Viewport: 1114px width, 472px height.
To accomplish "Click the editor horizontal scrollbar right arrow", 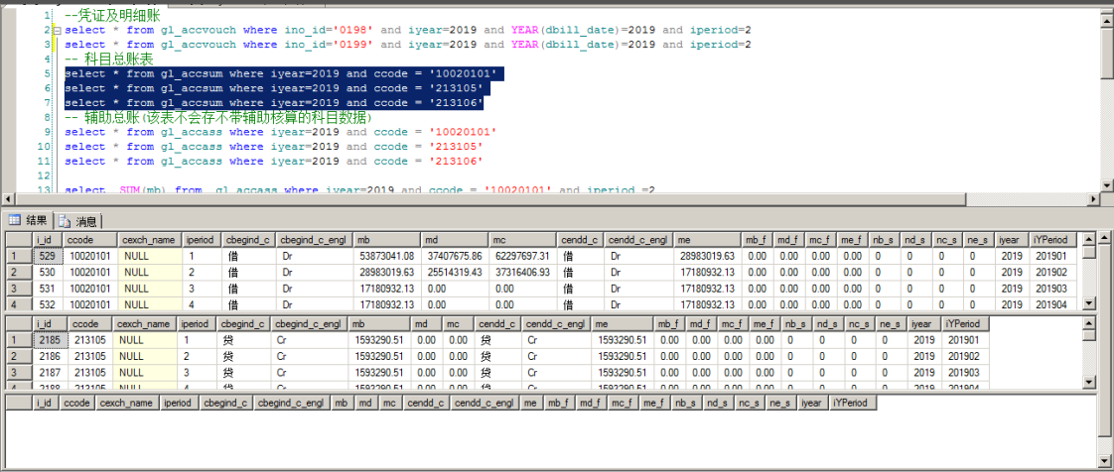I will click(1095, 198).
